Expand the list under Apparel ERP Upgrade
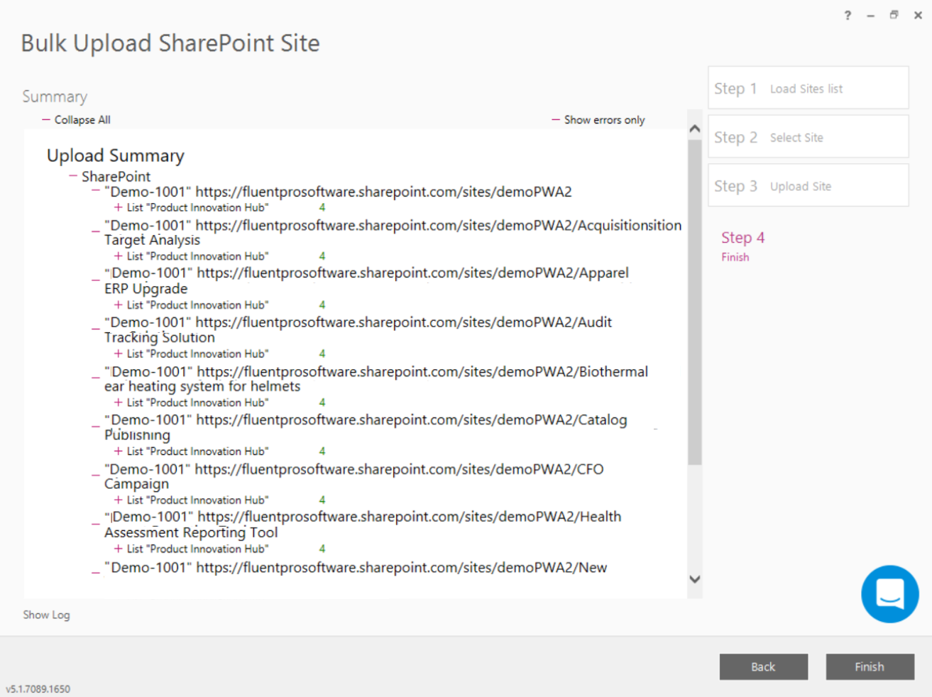 [x=119, y=304]
